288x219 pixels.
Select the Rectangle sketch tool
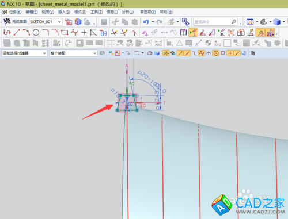[65, 32]
